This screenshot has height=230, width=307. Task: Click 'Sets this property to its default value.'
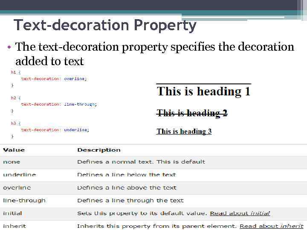tap(142, 213)
